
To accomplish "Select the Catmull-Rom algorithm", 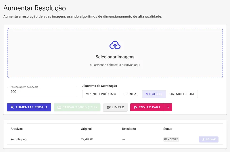I will click(182, 94).
